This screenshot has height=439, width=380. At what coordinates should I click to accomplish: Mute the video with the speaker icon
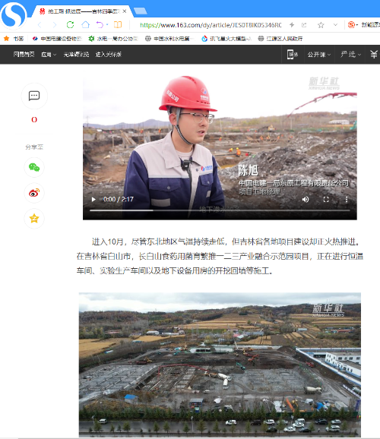[x=306, y=199]
